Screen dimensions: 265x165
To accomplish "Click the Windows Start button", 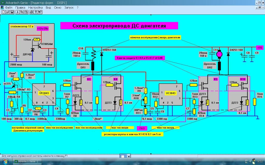I will point(5,161).
